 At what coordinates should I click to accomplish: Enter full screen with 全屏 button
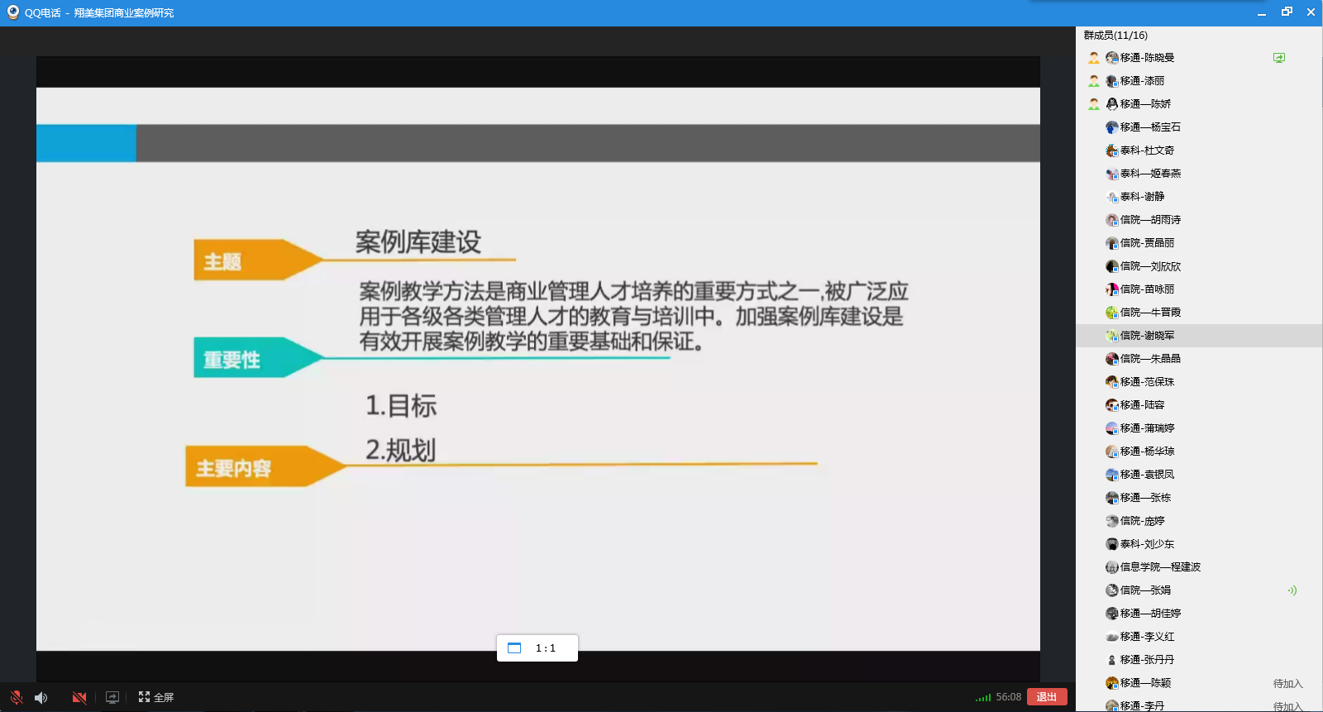[155, 697]
